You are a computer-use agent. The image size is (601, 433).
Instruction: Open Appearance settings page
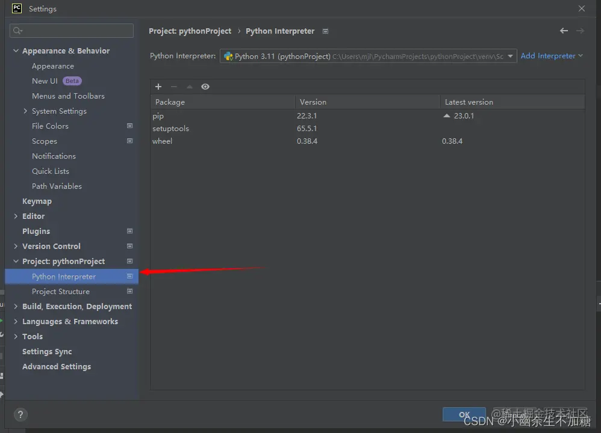coord(53,66)
